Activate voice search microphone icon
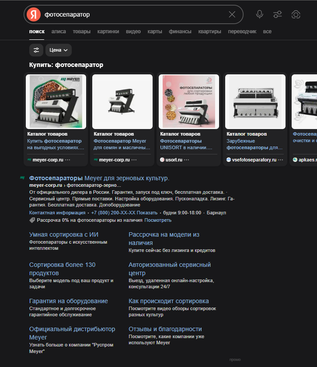 [x=260, y=14]
